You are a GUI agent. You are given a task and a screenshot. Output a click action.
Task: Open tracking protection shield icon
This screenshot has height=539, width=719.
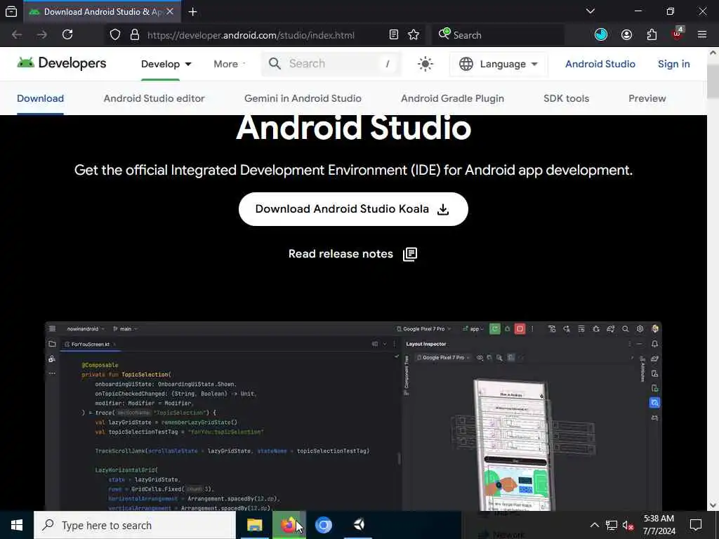coord(115,35)
